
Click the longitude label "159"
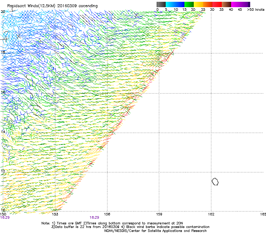click(x=159, y=214)
